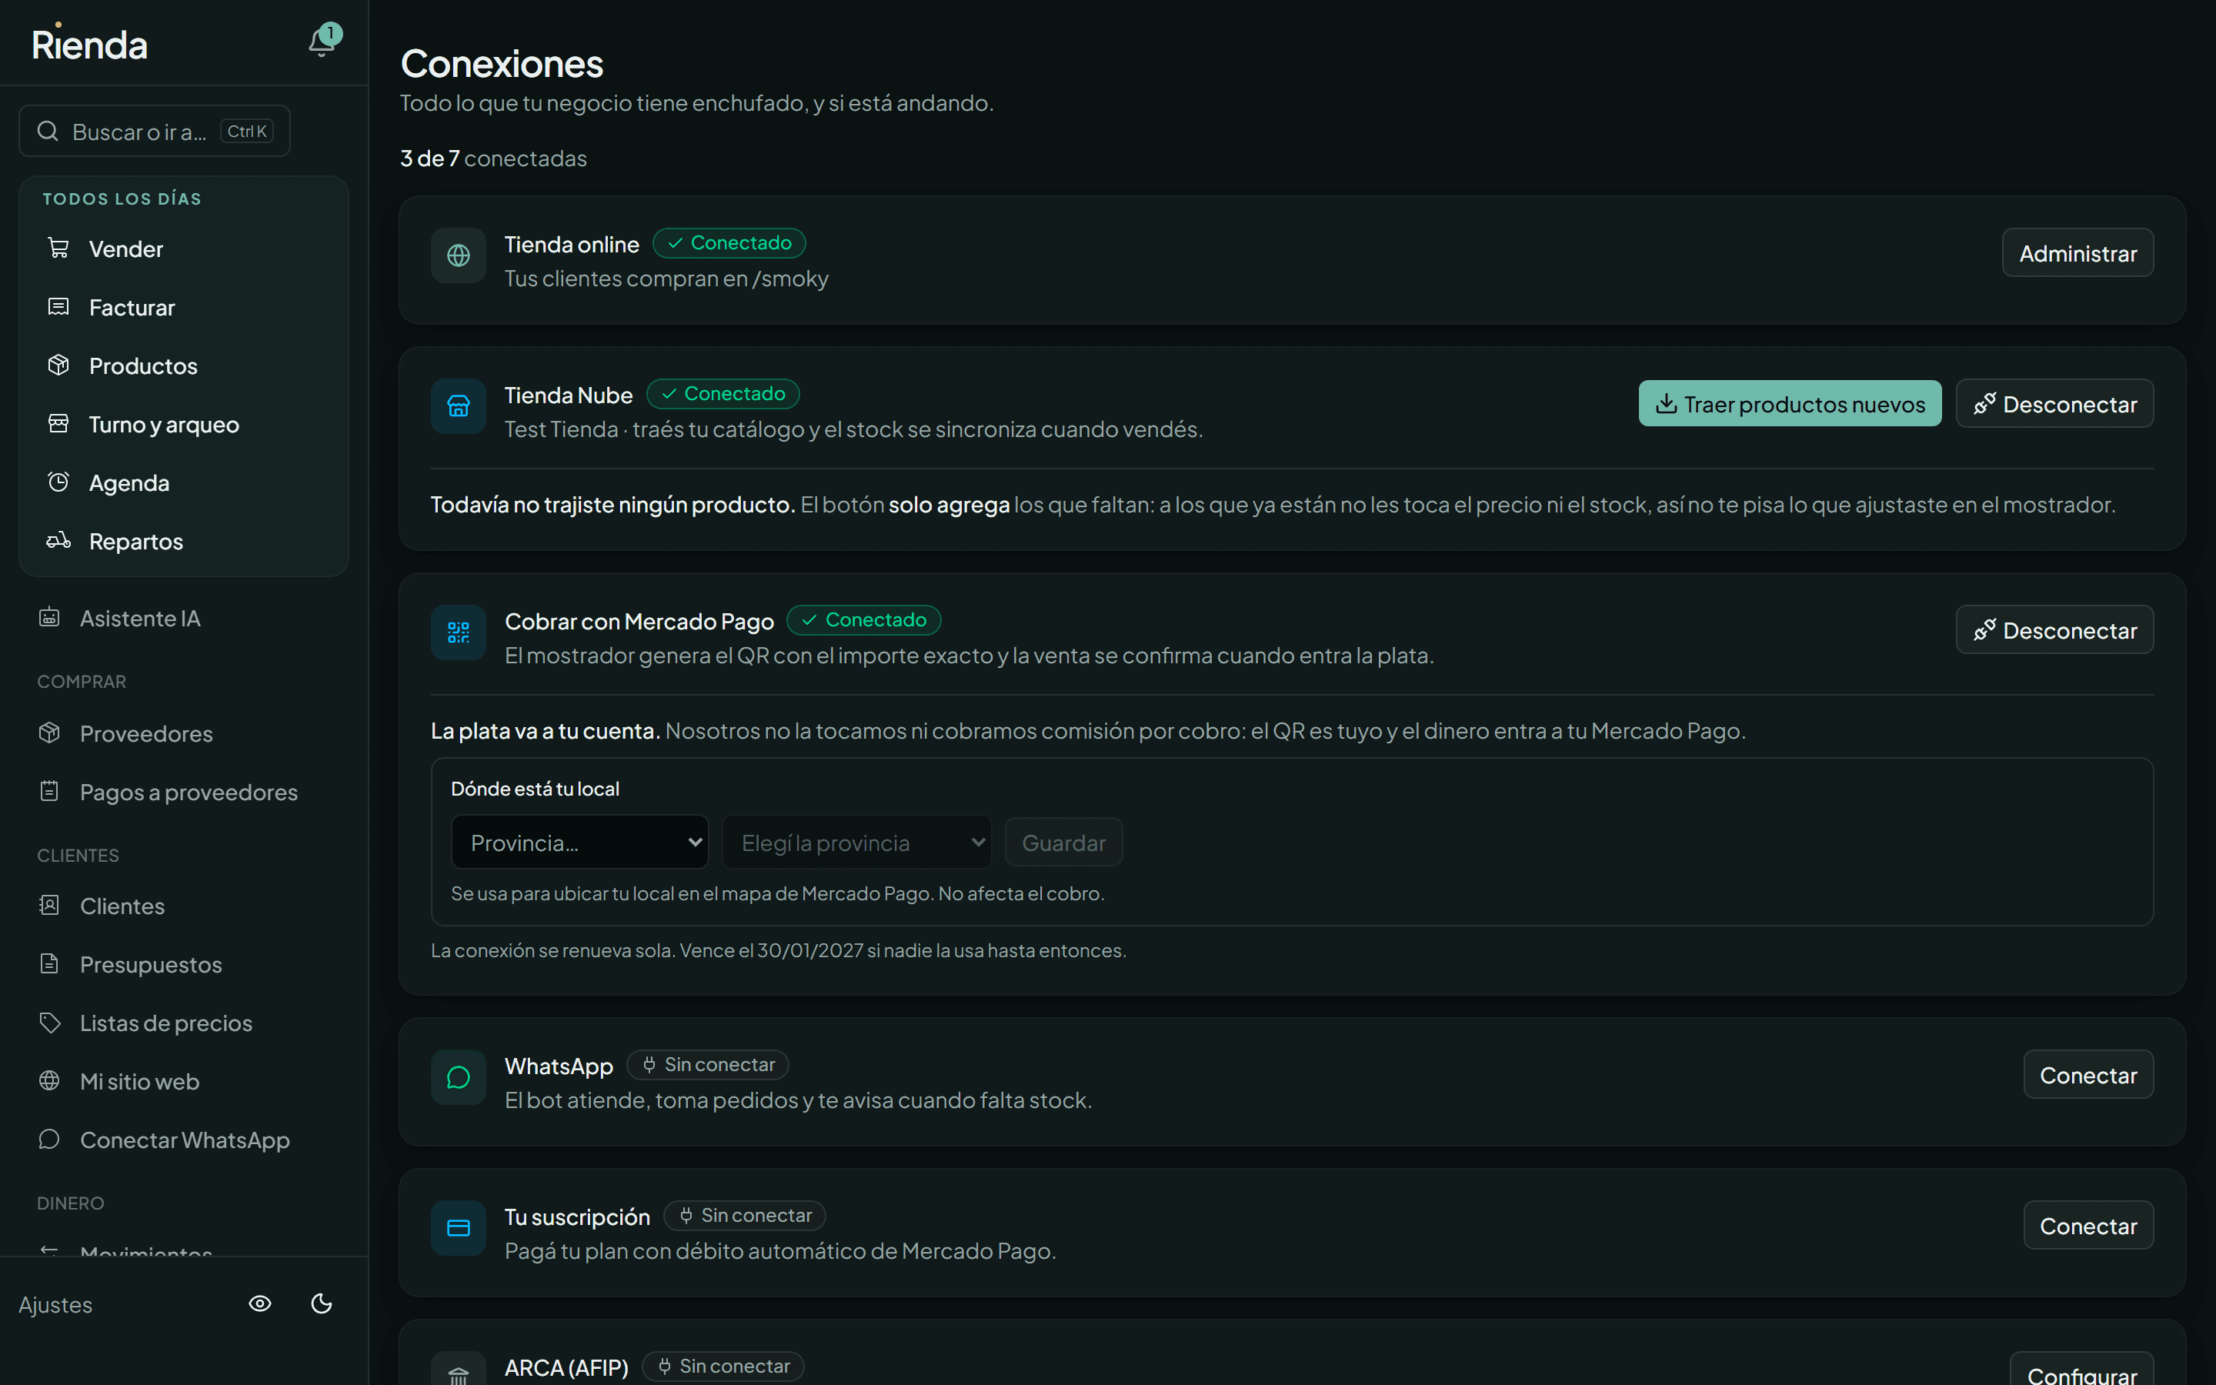Viewport: 2216px width, 1385px height.
Task: Click the Conectar WhatsApp chat icon
Action: pyautogui.click(x=49, y=1140)
